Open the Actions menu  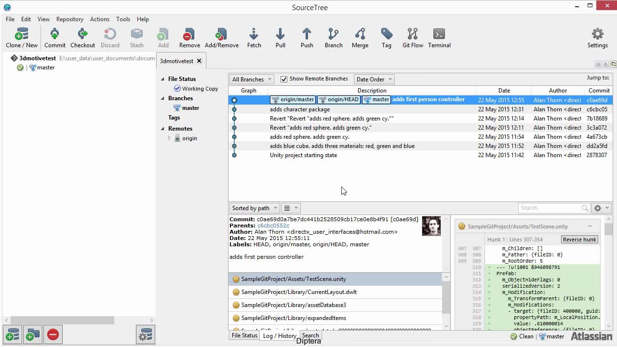coord(100,19)
